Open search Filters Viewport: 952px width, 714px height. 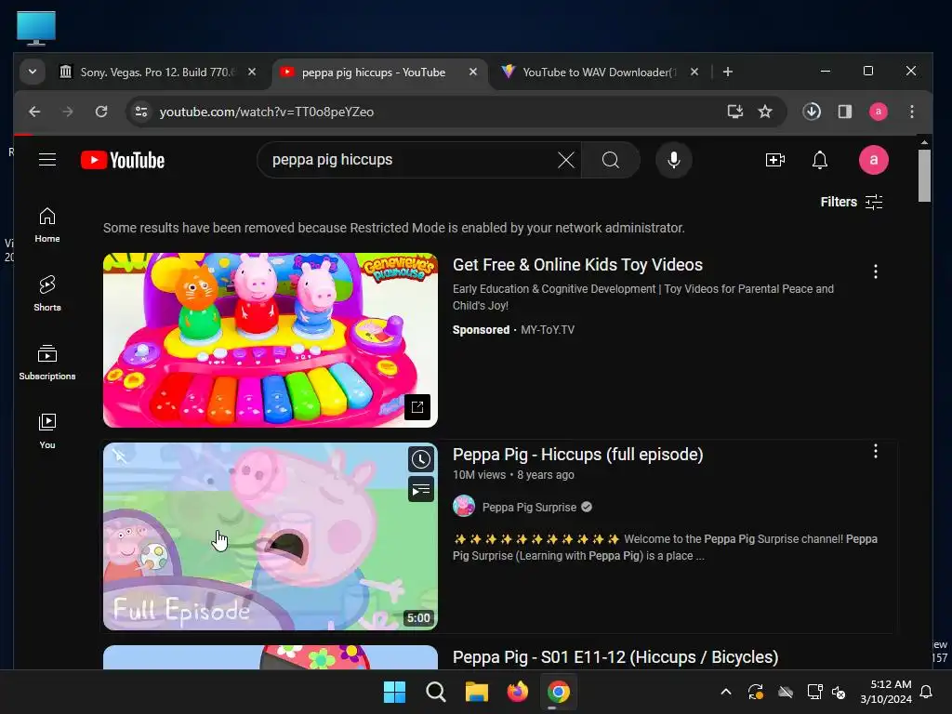coord(852,202)
